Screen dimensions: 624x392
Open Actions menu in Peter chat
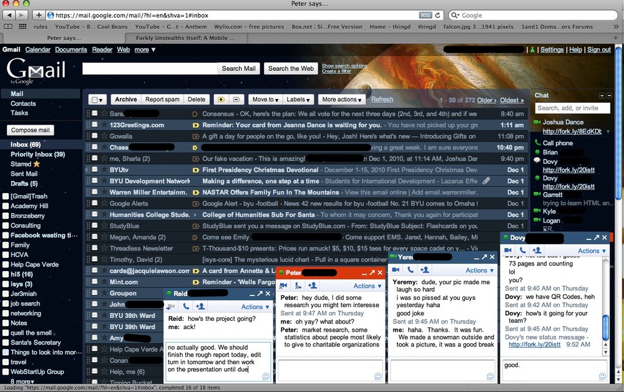tap(368, 286)
